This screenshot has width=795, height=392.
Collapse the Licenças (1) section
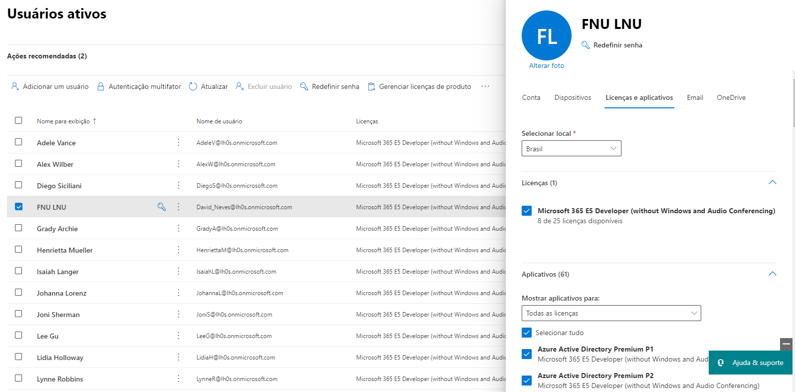[773, 182]
